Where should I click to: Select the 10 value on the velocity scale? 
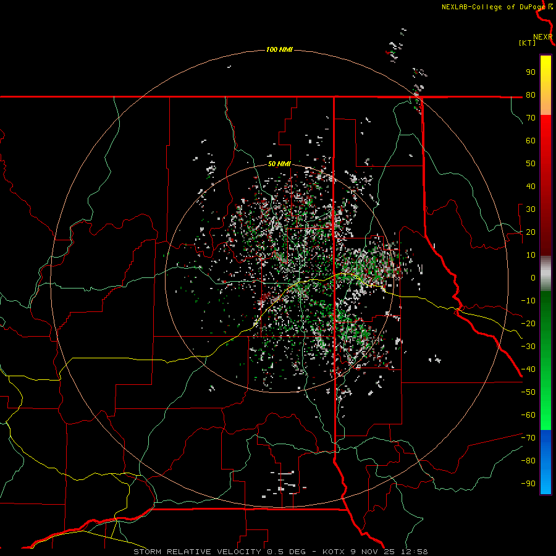click(x=531, y=255)
